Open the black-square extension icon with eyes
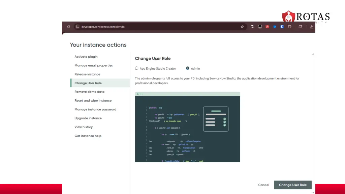 point(260,27)
